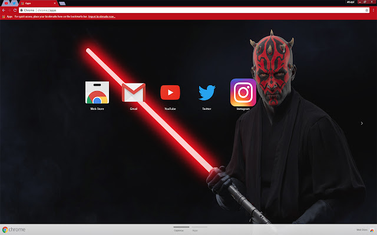Switch to pinned Twitter tab

14,4
